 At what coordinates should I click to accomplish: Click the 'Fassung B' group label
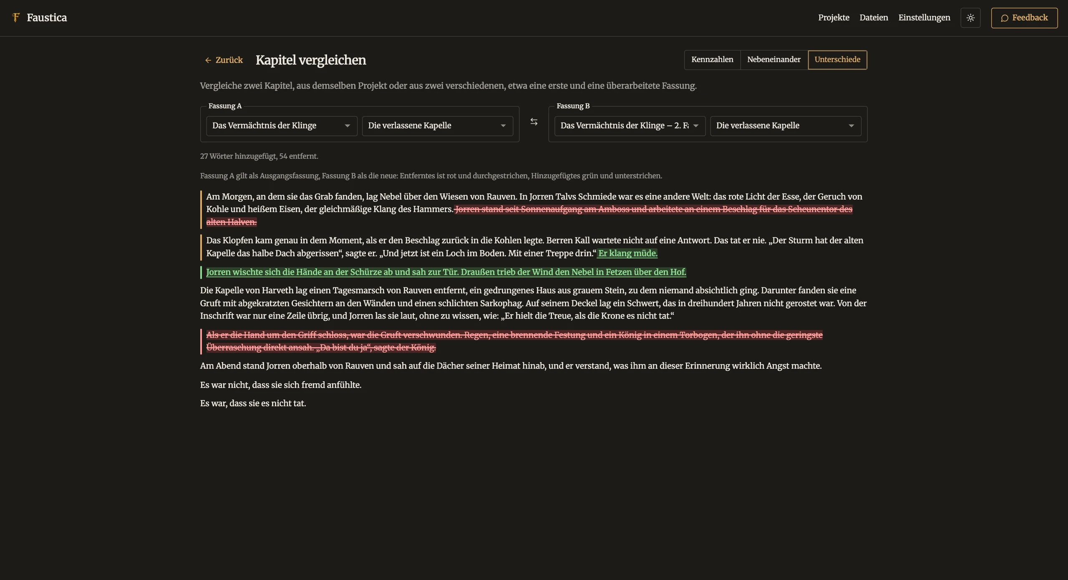pos(573,106)
